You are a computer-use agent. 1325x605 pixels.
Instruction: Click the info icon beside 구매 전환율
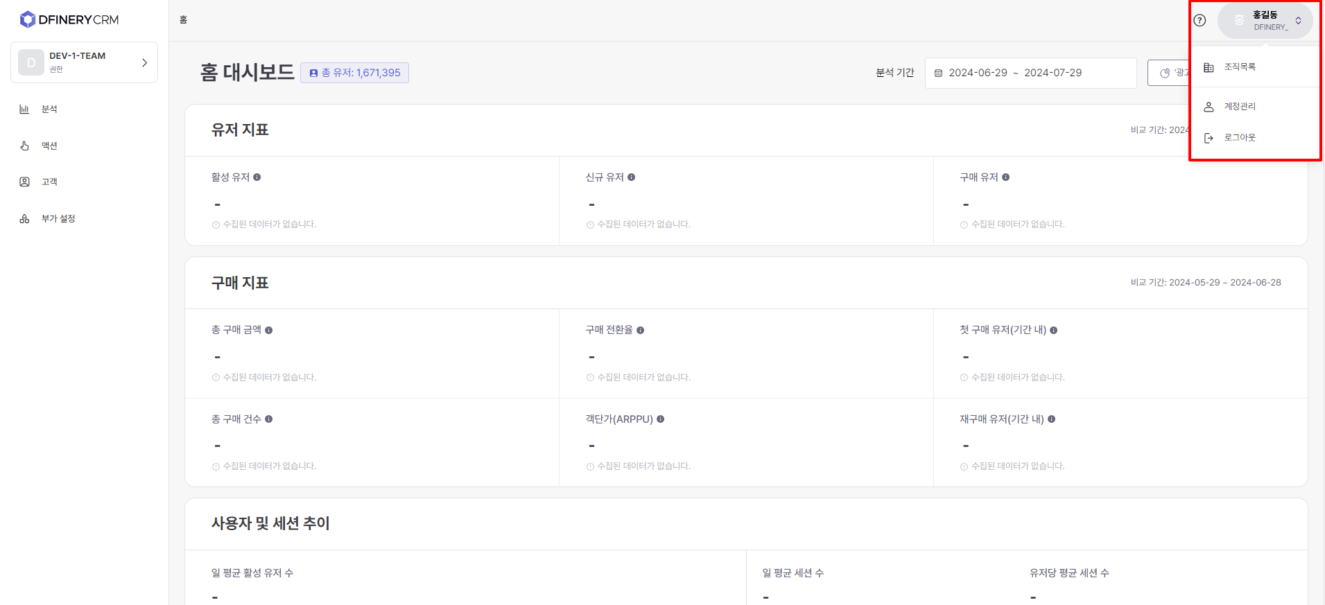(x=641, y=331)
